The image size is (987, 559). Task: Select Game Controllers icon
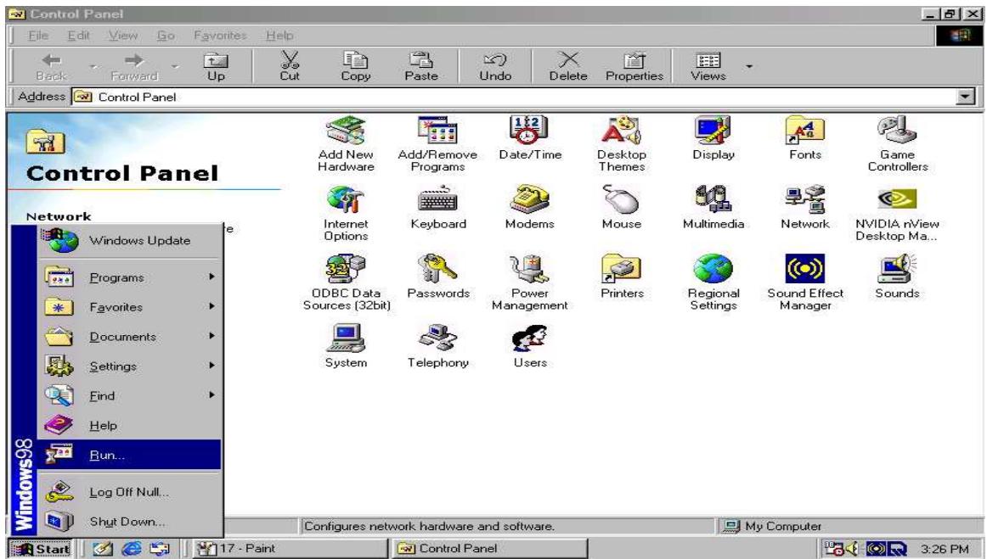[x=897, y=144]
